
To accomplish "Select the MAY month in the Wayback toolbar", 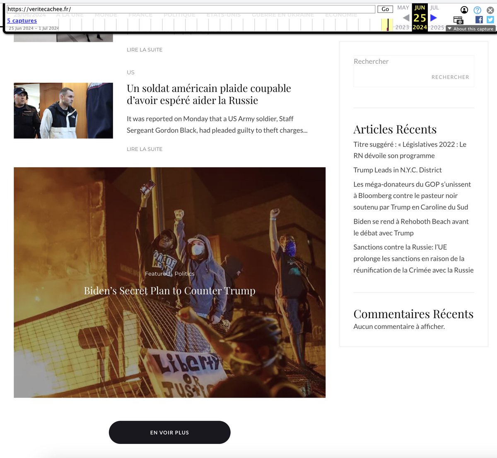I will pyautogui.click(x=403, y=7).
